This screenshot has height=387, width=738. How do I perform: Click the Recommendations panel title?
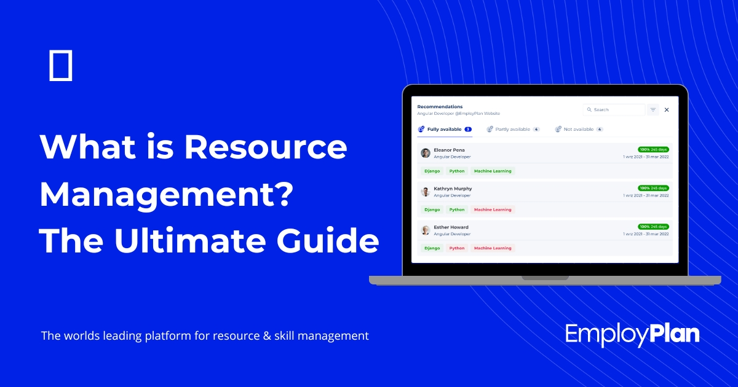point(440,107)
